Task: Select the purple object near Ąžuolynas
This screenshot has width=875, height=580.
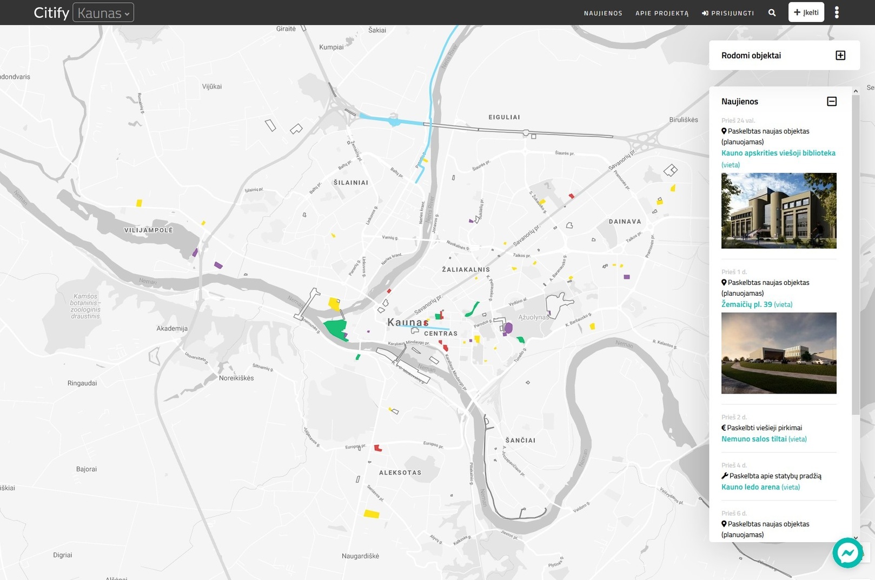Action: (x=508, y=328)
